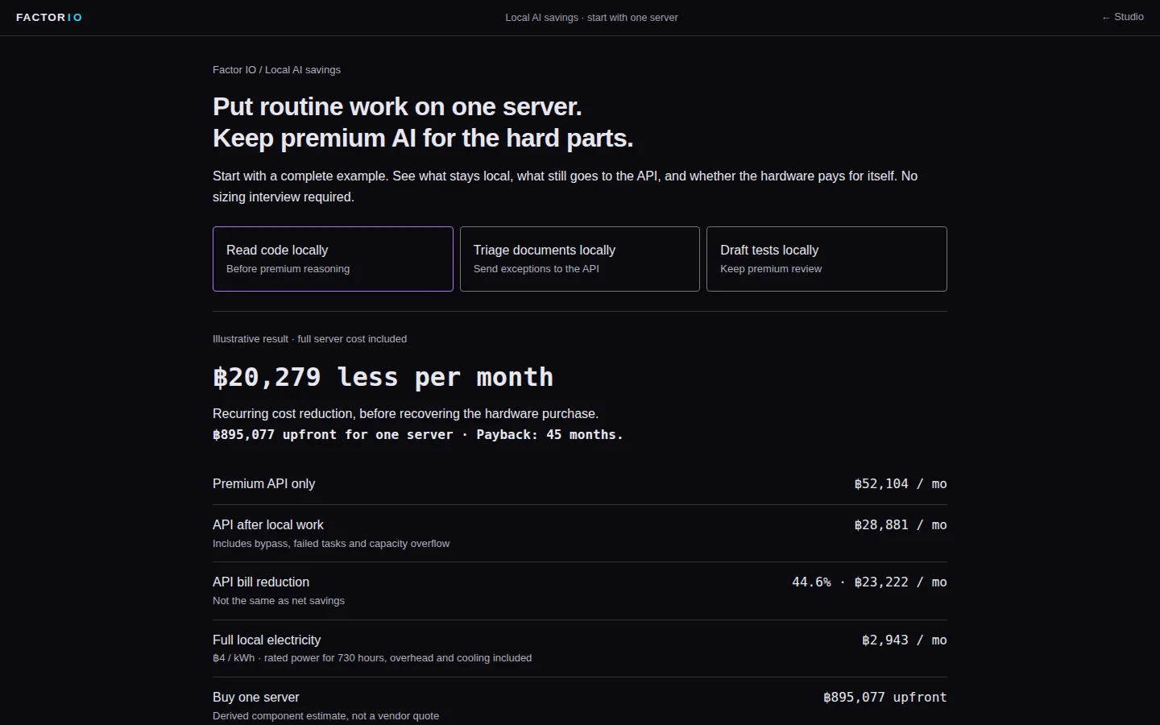Select the Draft tests locally scenario
1160x725 pixels.
point(826,259)
